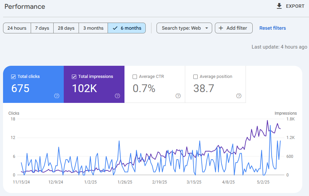The height and width of the screenshot is (196, 309).
Task: Open the Total clicks help icon
Action: (57, 96)
